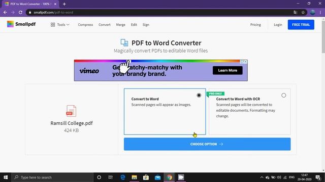
Task: Select the Convert to Word radio button
Action: point(199,95)
